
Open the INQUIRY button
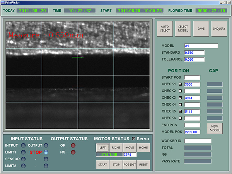(219, 28)
